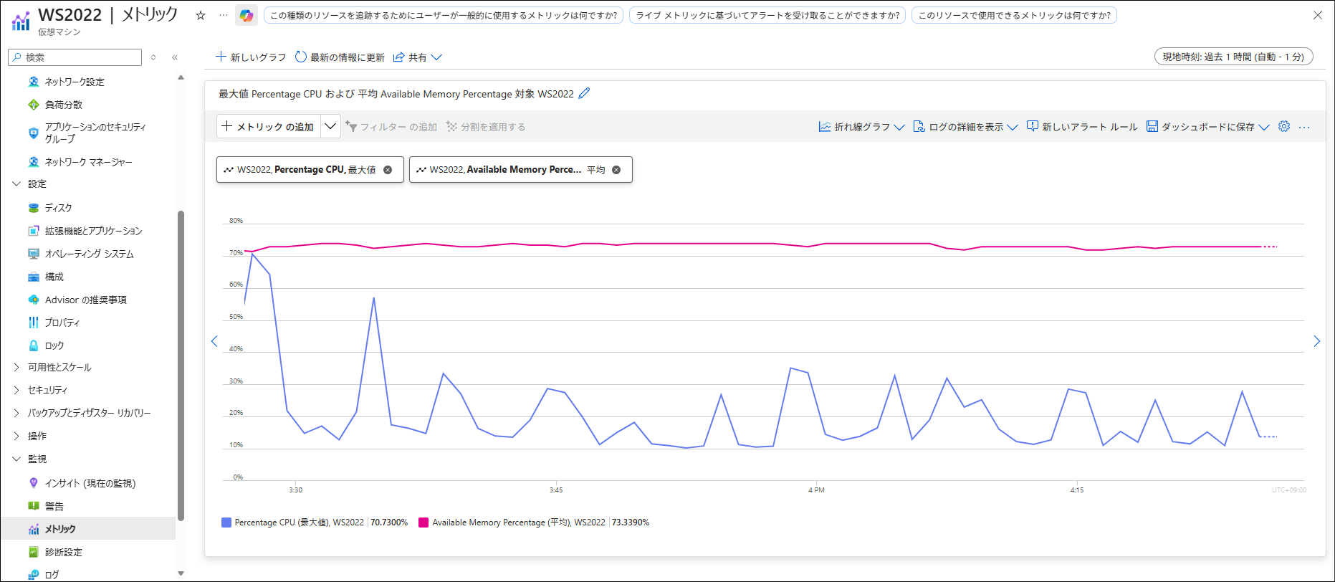
Task: Ask which metrics users commonly use for this resource
Action: (x=444, y=15)
